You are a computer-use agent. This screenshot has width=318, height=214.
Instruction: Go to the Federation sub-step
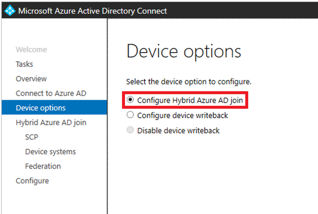coord(43,166)
